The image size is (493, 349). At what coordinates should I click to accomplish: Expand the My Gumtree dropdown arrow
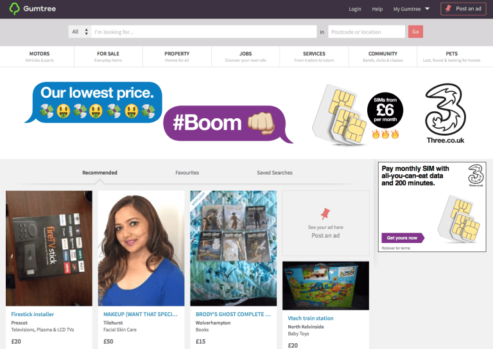pos(427,9)
